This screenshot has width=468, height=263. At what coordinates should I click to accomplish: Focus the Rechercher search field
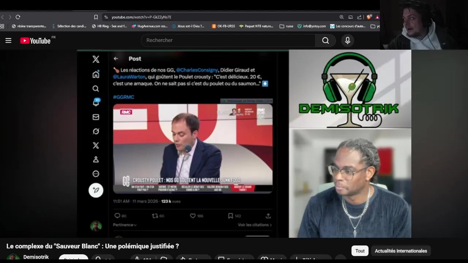229,41
